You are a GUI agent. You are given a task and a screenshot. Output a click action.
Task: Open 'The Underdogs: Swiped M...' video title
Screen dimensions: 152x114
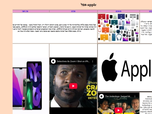[118, 96]
